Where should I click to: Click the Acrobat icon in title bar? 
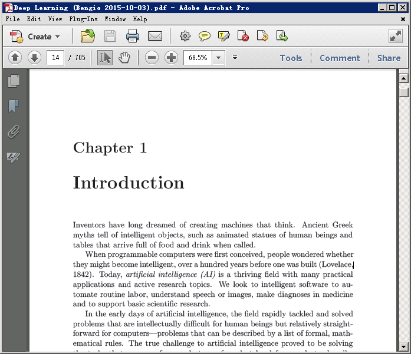8,8
